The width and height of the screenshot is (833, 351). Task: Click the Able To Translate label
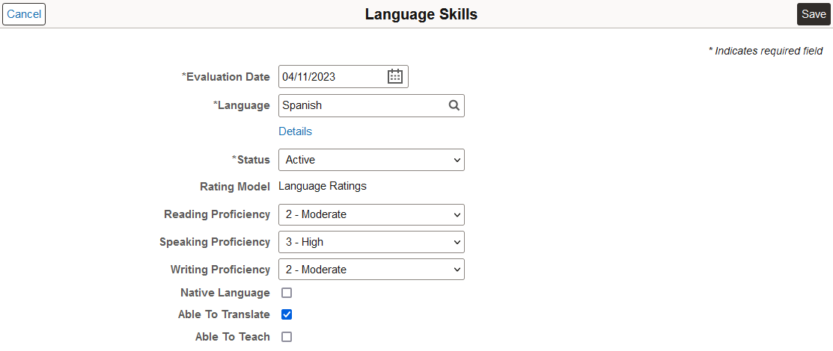(x=225, y=314)
